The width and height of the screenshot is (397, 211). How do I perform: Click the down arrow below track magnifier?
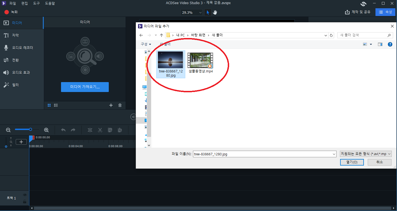click(x=11, y=145)
